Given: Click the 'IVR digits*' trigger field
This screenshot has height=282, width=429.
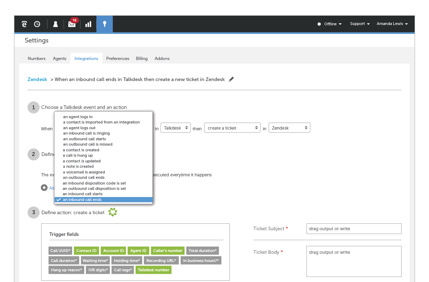Looking at the screenshot, I should coord(98,270).
